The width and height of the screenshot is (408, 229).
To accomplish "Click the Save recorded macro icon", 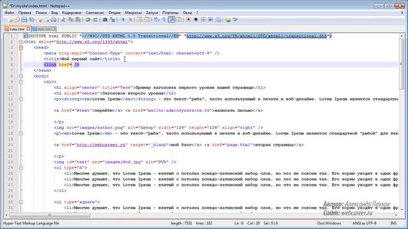I will point(218,20).
